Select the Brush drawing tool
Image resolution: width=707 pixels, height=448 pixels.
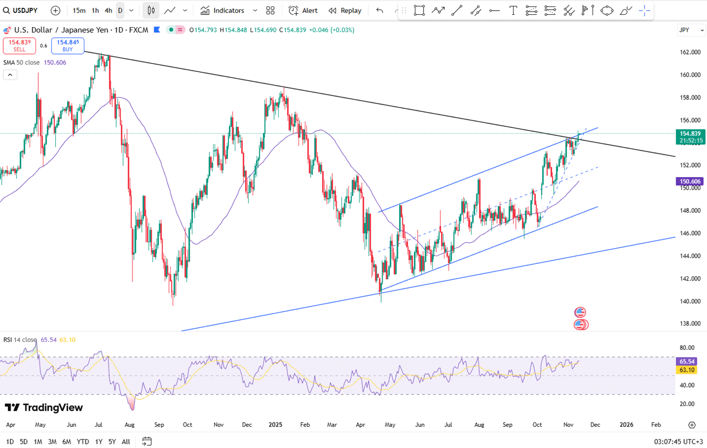click(x=626, y=11)
